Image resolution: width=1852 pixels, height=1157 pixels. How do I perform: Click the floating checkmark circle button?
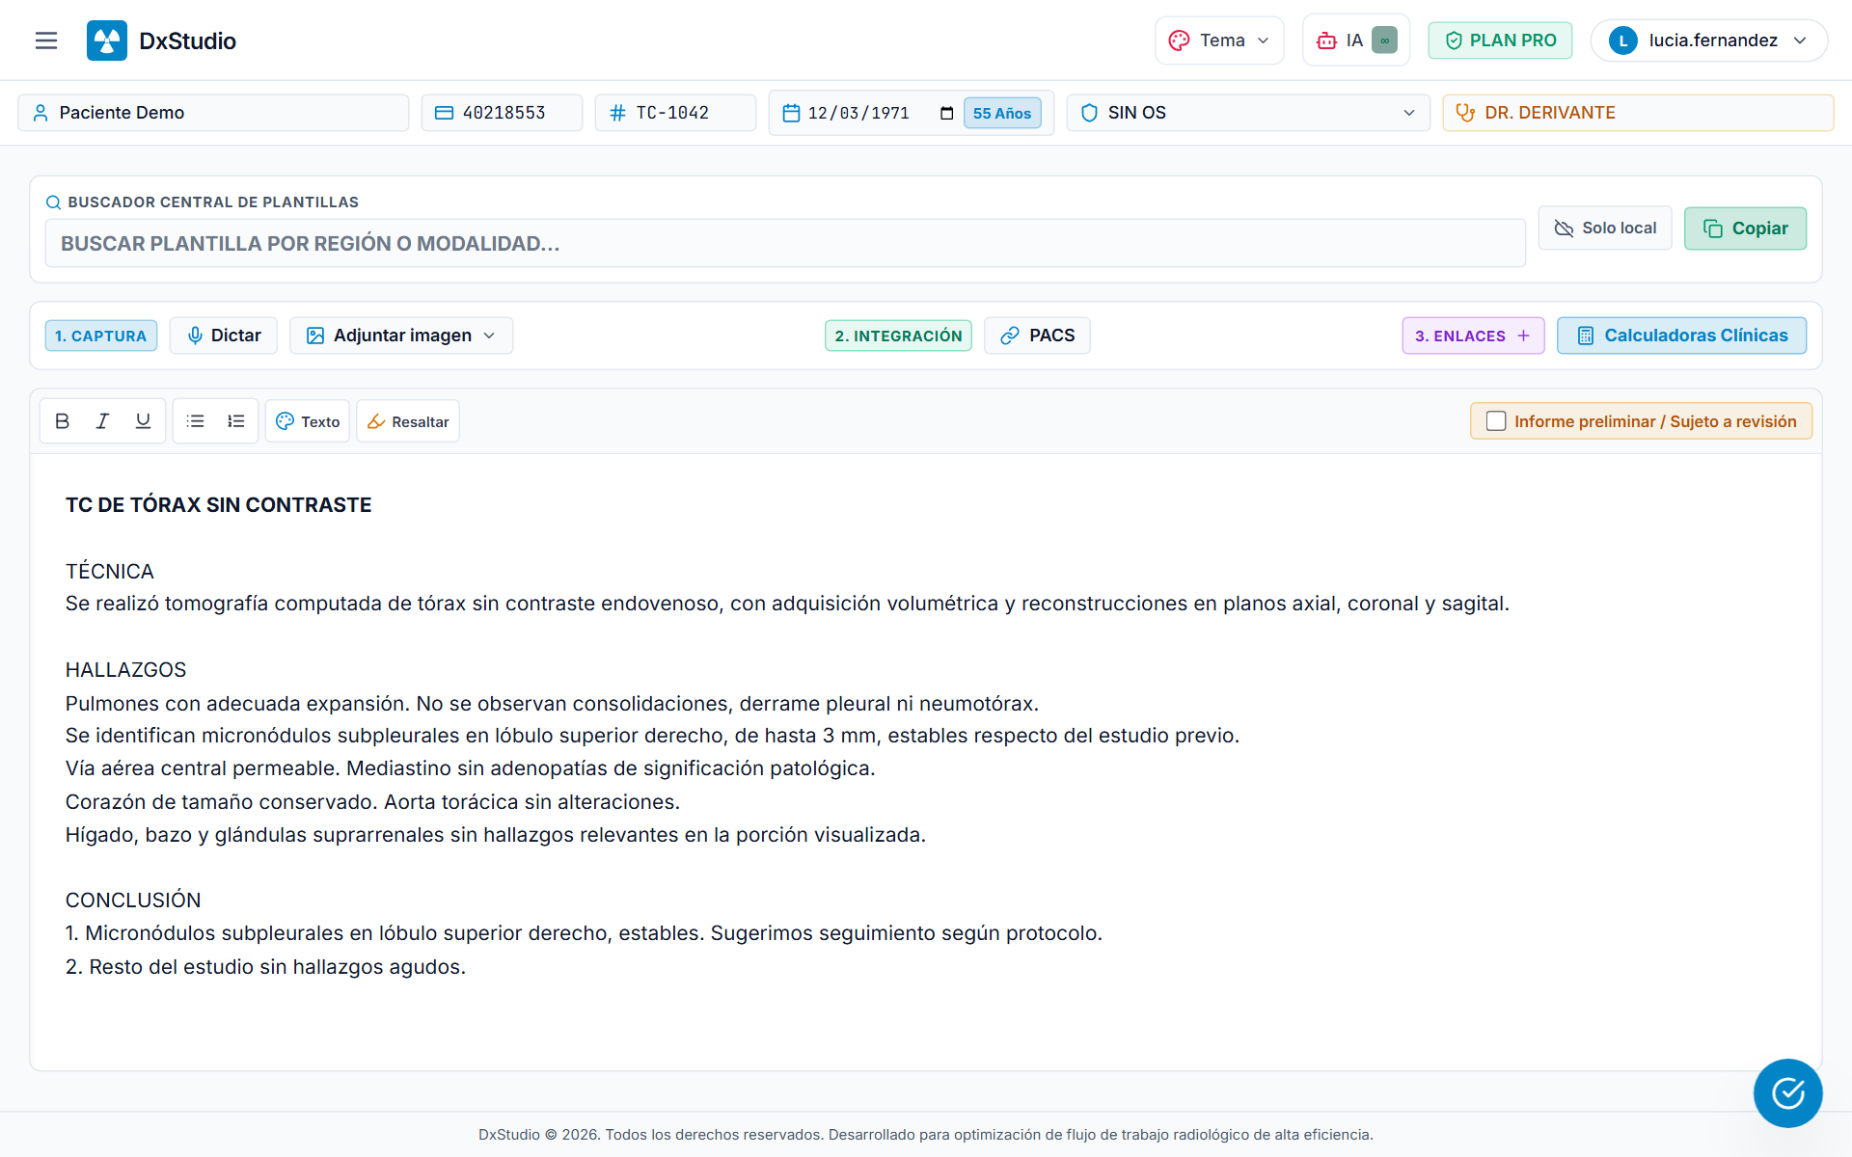coord(1787,1092)
